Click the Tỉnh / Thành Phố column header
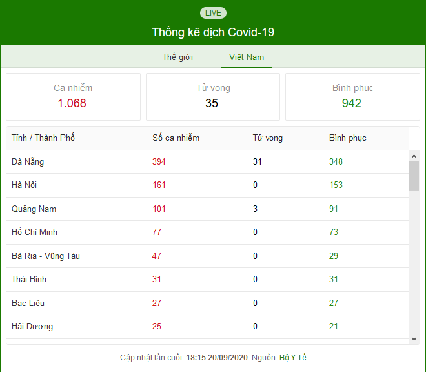Image resolution: width=426 pixels, height=372 pixels. click(x=43, y=138)
